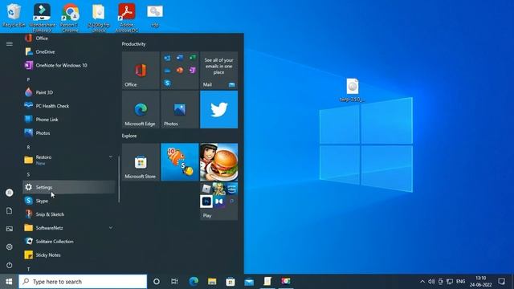Open Pictures from the Start rail

[10, 229]
